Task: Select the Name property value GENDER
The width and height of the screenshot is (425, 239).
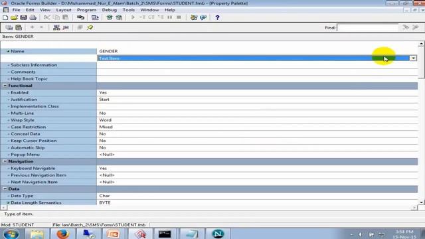Action: (108, 51)
